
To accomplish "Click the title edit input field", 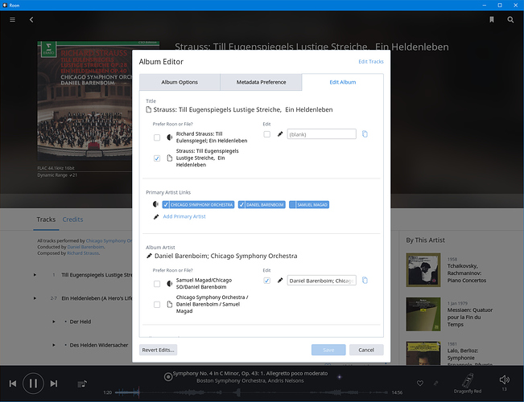I will [321, 134].
